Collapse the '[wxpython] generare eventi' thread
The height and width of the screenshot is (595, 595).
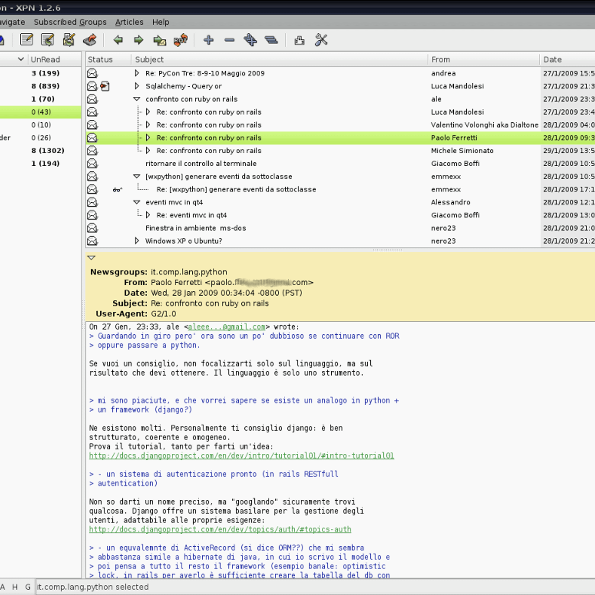pyautogui.click(x=137, y=177)
